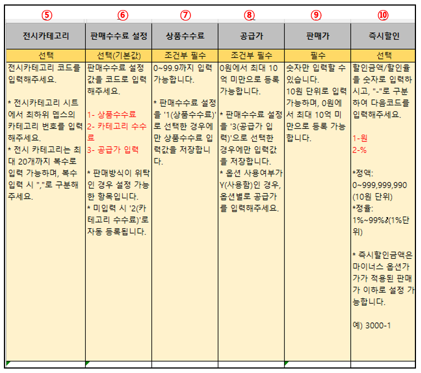Viewport: 421px width, 373px height.
Task: Click 조건부 필수 cell under 상품수수료
Action: coord(185,55)
